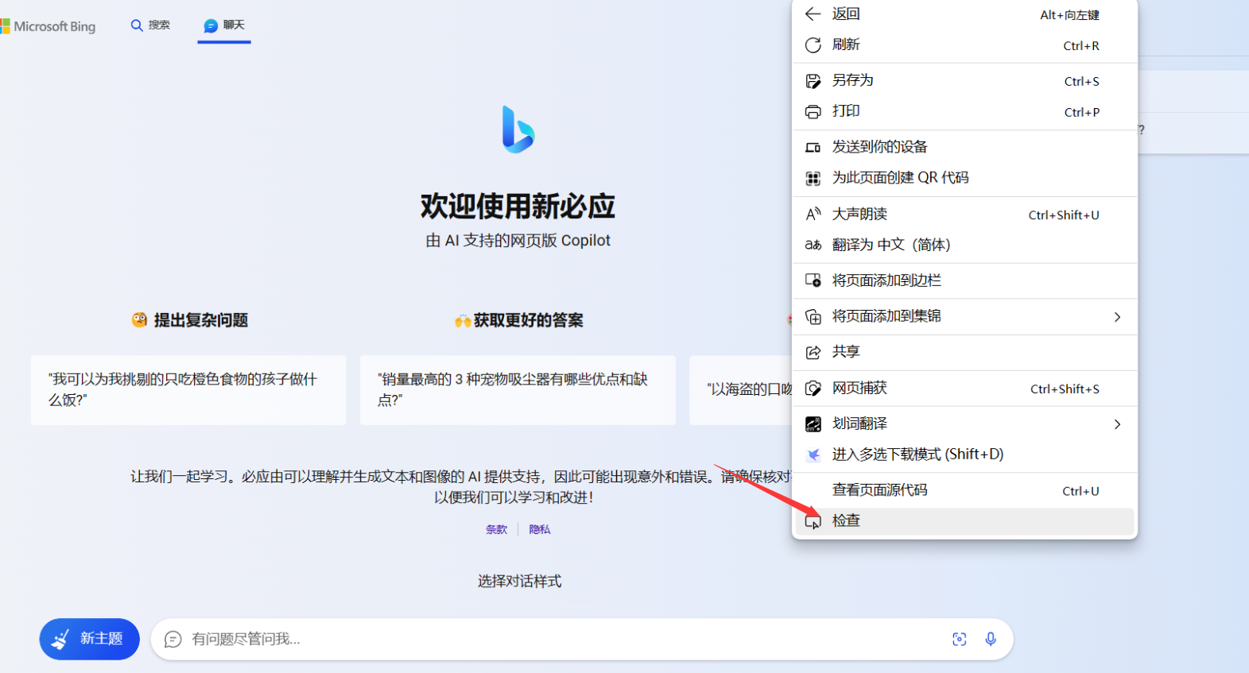Choose 进入多选下载模式 (Shift+D)
Image resolution: width=1249 pixels, height=673 pixels.
coord(964,454)
